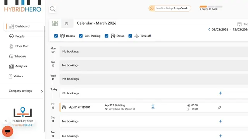The height and width of the screenshot is (139, 248).
Task: Add a booking for Today
Action: tap(220, 93)
